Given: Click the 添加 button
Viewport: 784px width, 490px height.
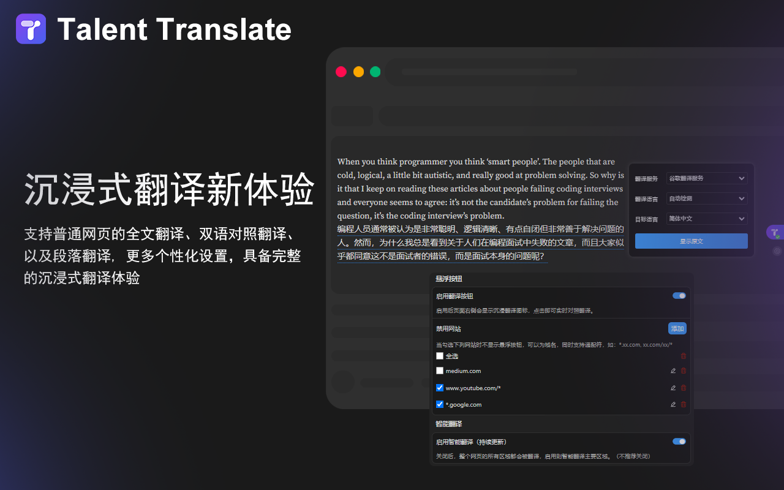Looking at the screenshot, I should click(677, 329).
